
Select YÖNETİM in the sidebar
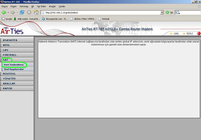[x=17, y=79]
